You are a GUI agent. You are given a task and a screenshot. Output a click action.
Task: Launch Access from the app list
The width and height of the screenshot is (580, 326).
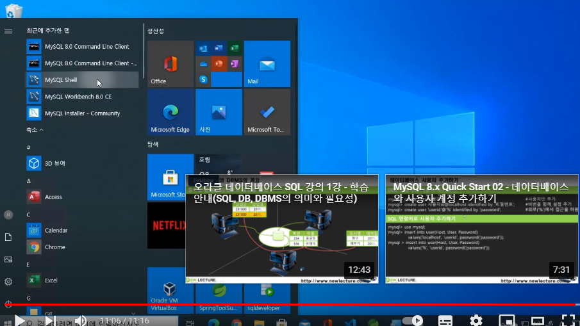click(x=82, y=197)
